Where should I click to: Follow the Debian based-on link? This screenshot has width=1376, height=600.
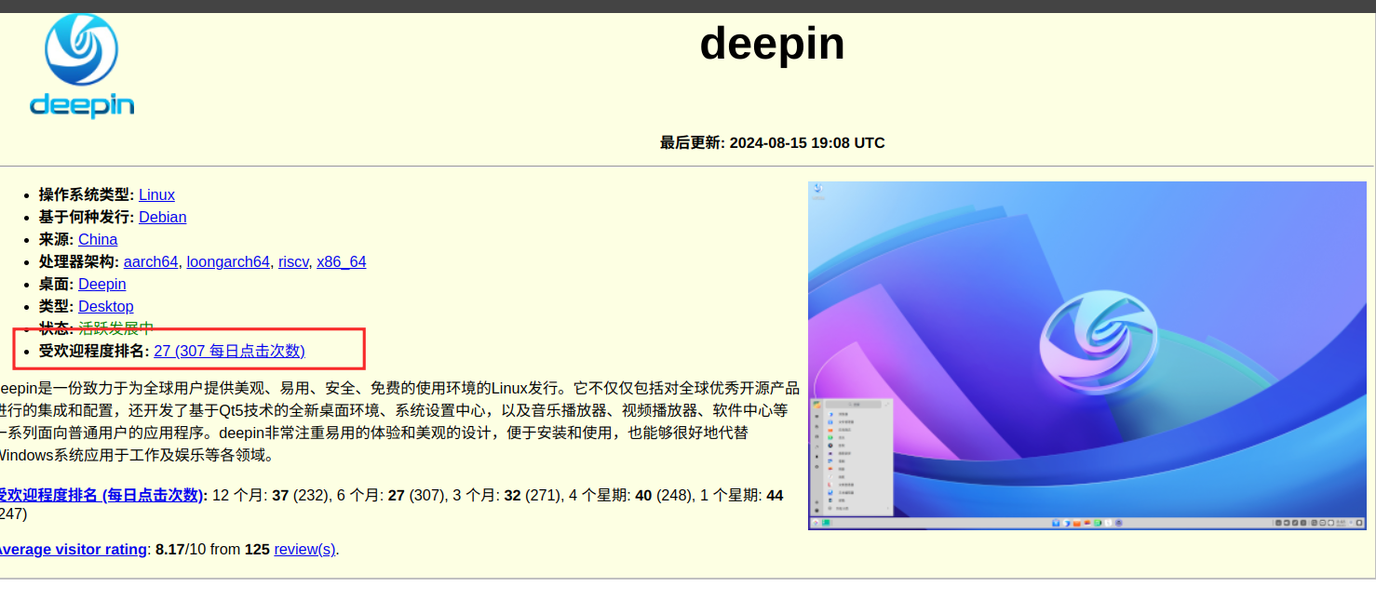pyautogui.click(x=162, y=217)
